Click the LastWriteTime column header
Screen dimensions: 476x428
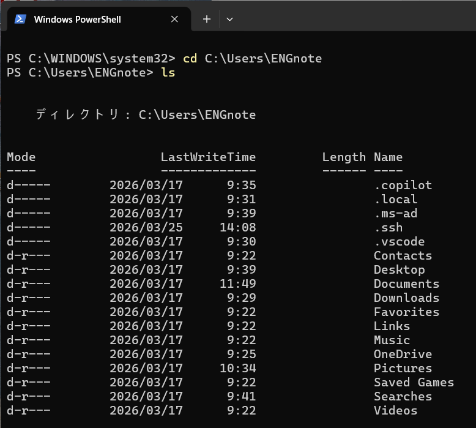point(208,157)
